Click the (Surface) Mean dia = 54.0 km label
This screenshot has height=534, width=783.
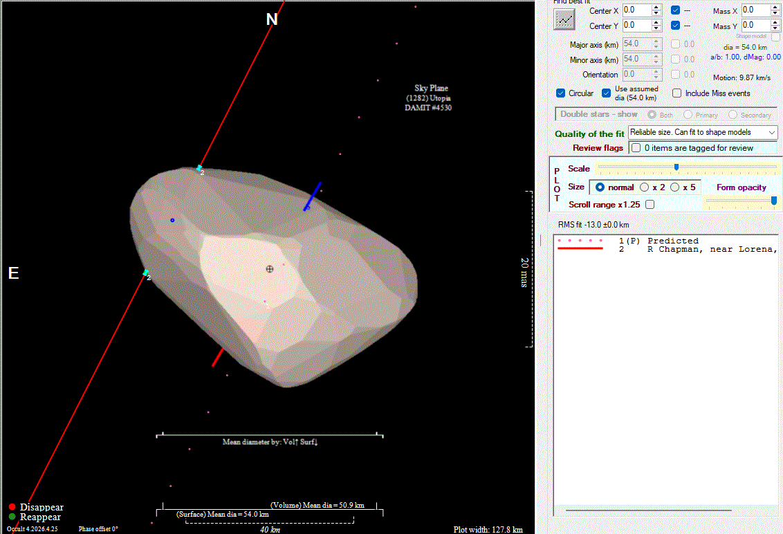pyautogui.click(x=222, y=514)
